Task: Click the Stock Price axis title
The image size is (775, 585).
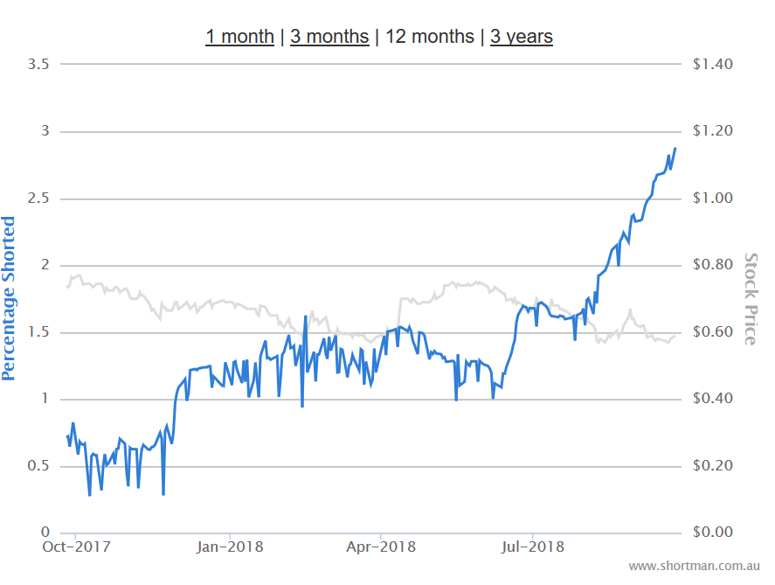Action: (x=751, y=299)
